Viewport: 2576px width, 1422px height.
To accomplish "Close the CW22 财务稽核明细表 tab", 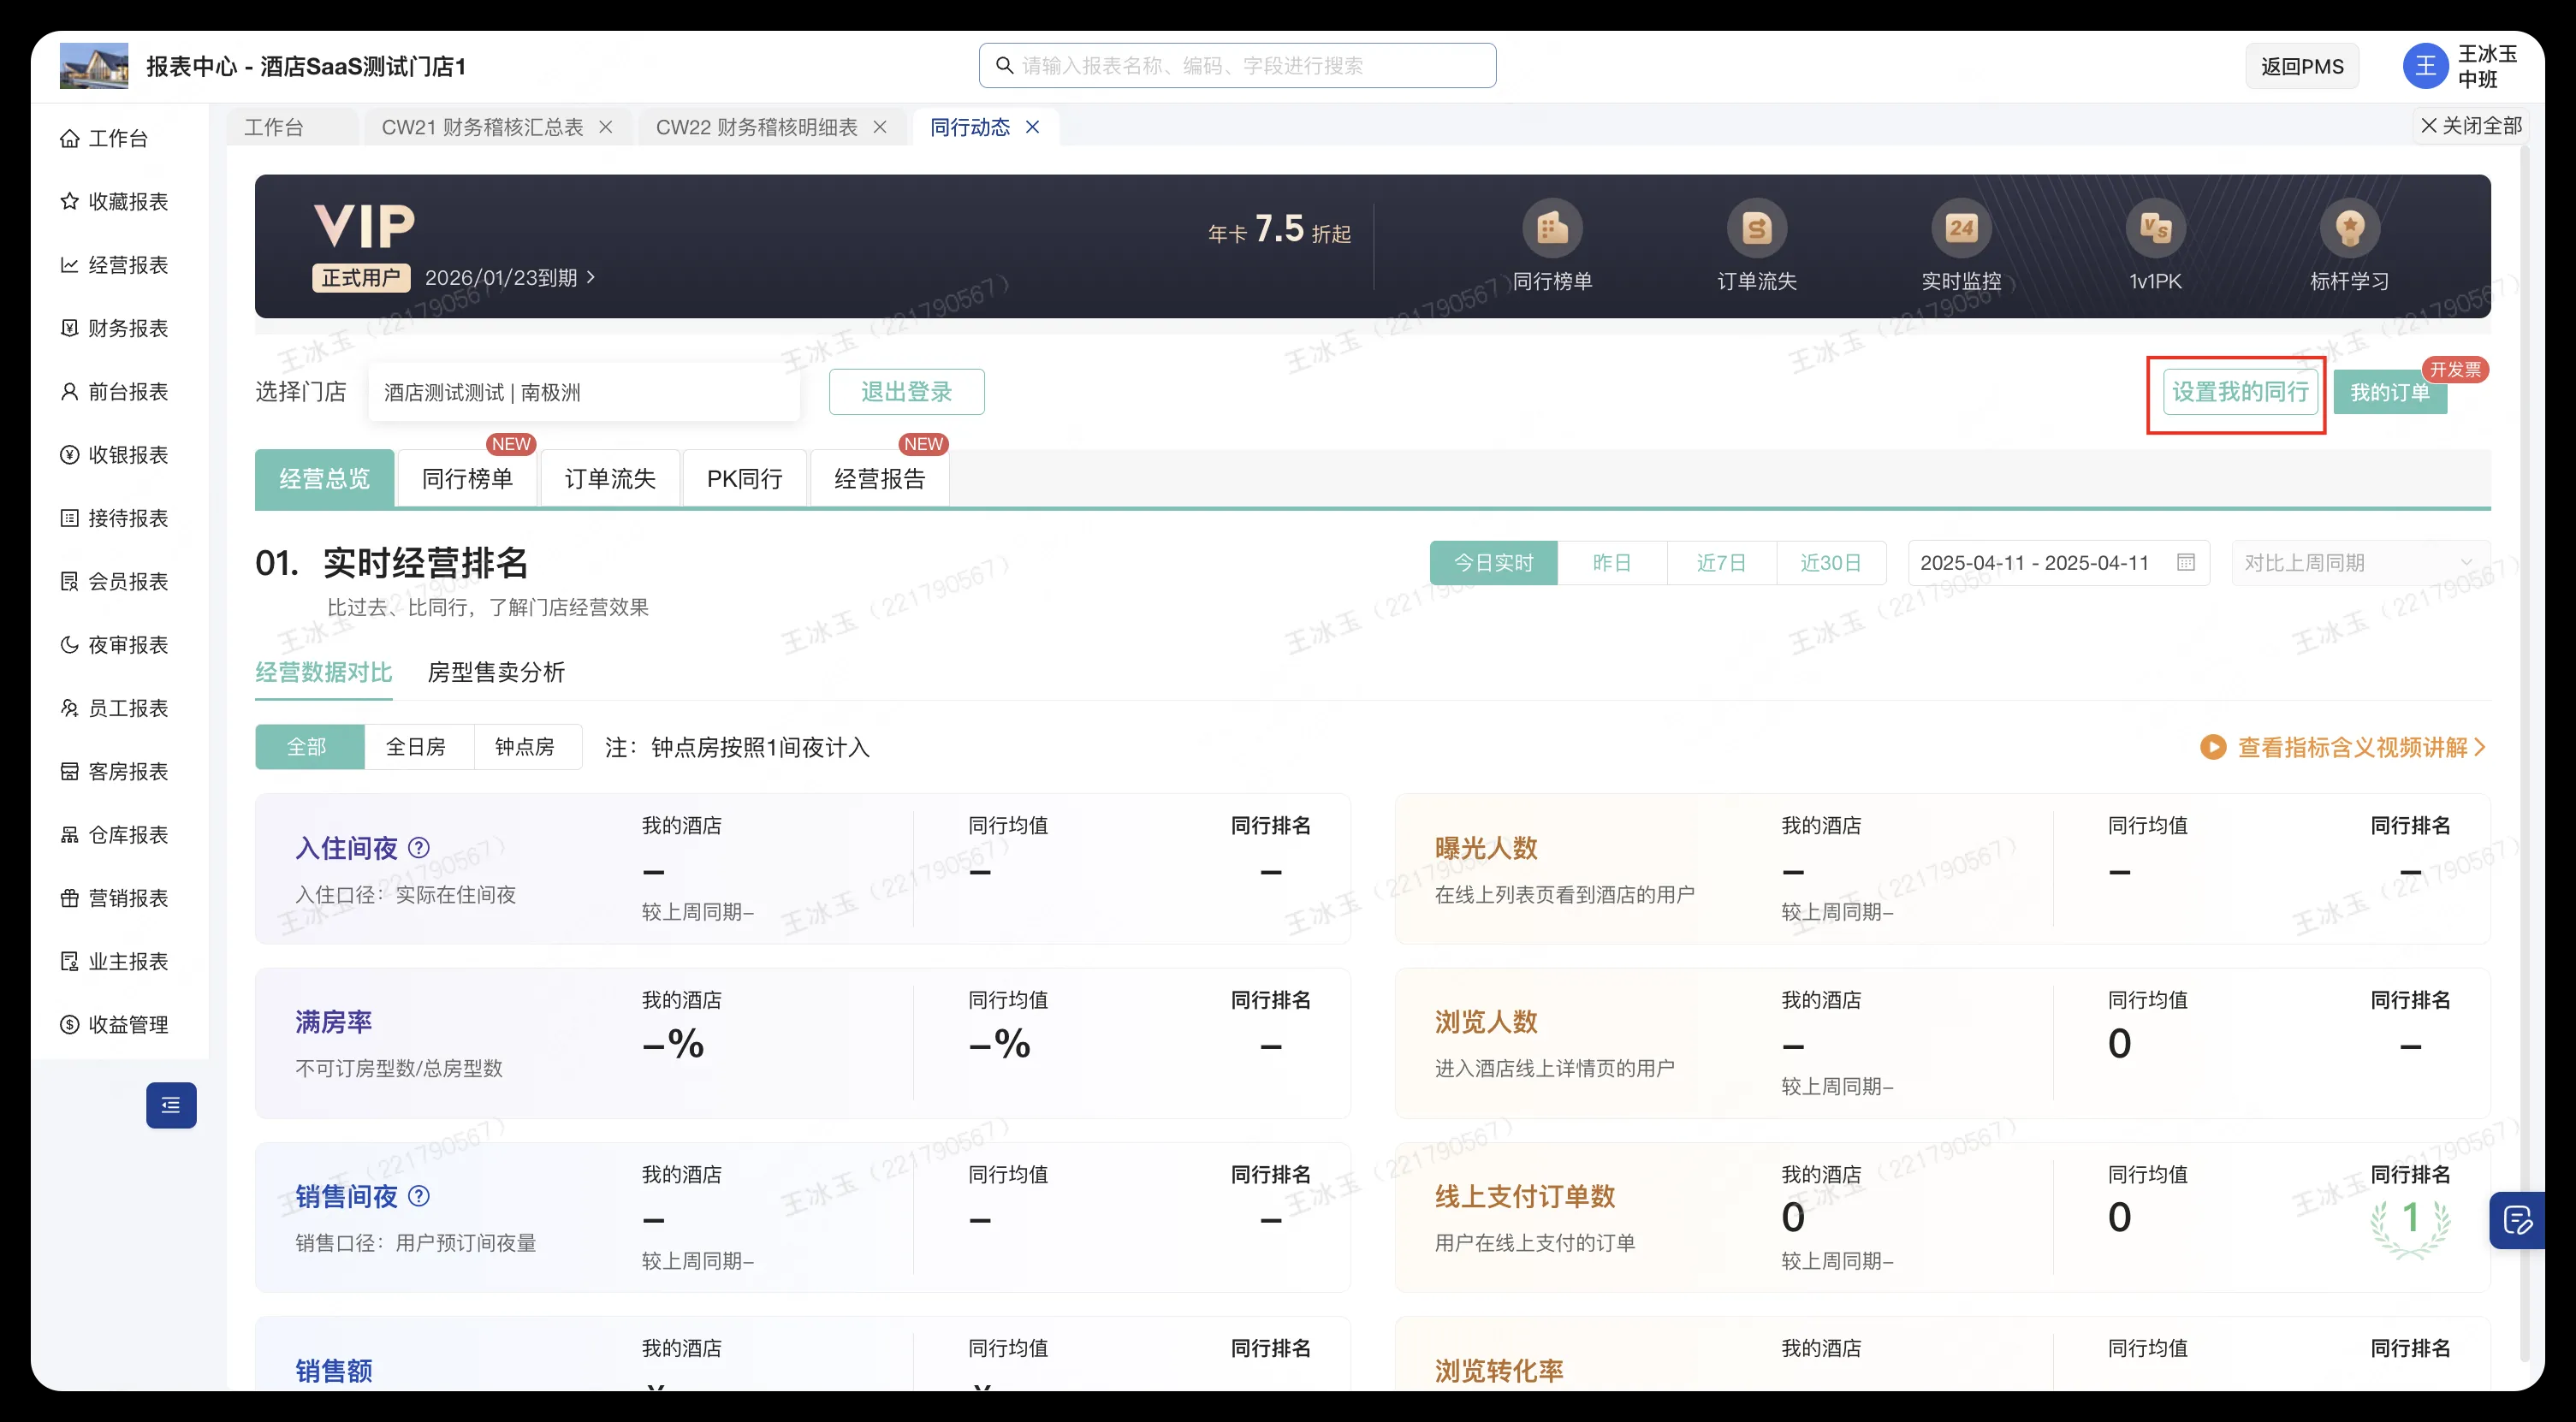I will 879,127.
